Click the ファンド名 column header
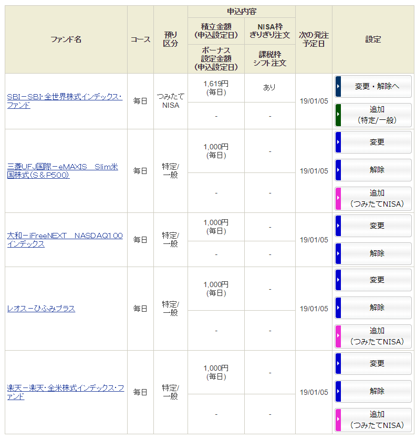 [x=66, y=39]
